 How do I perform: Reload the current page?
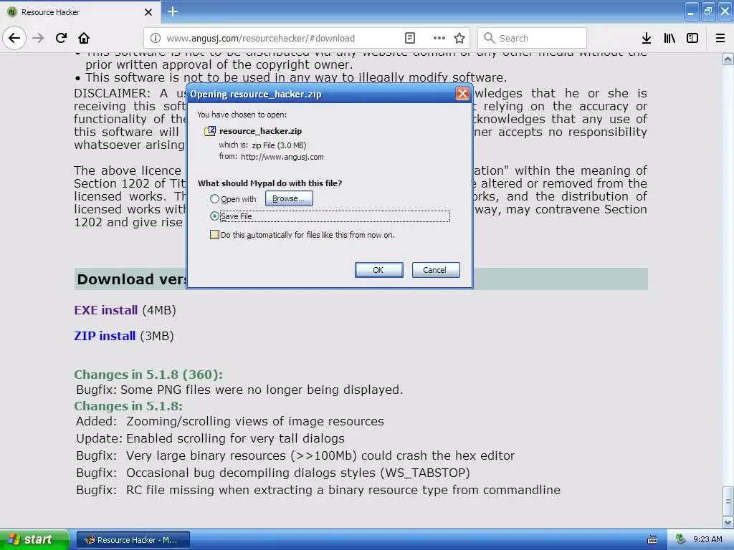tap(61, 38)
